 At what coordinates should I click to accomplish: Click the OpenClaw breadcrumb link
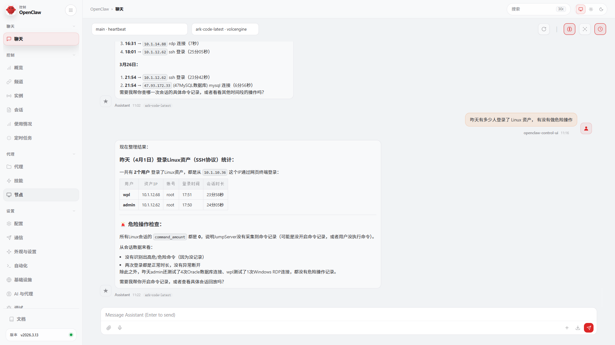coord(100,9)
